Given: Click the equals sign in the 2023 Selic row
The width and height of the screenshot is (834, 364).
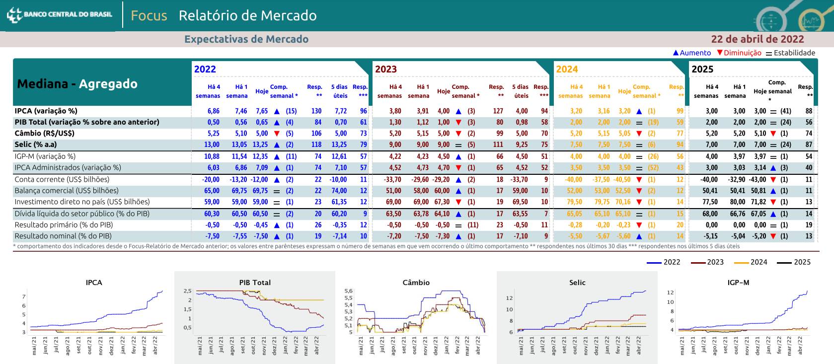Looking at the screenshot, I should pos(458,145).
